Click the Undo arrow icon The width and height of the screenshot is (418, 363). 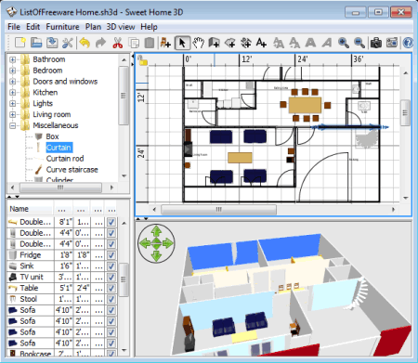coord(85,43)
